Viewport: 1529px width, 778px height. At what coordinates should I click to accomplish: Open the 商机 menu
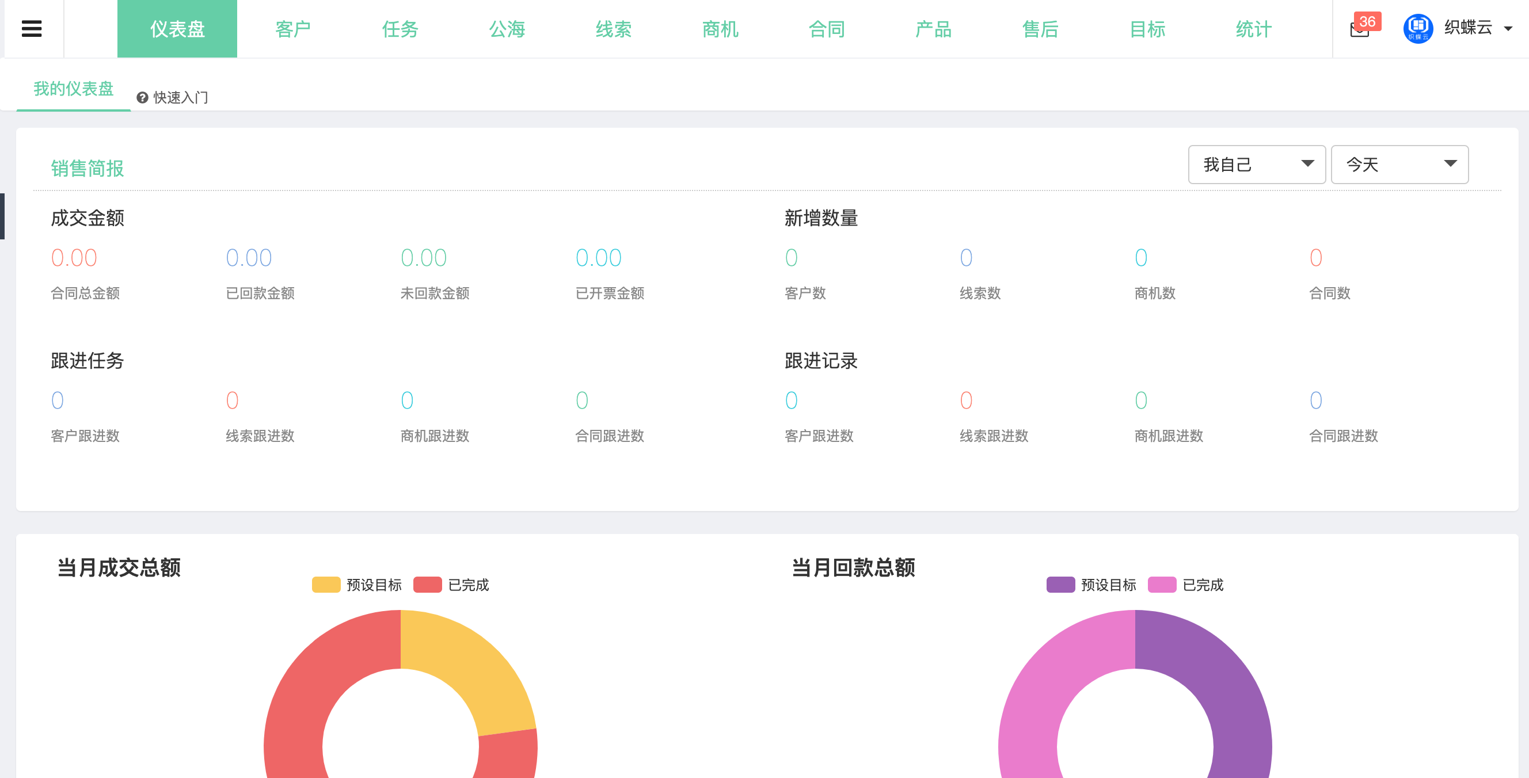click(720, 29)
